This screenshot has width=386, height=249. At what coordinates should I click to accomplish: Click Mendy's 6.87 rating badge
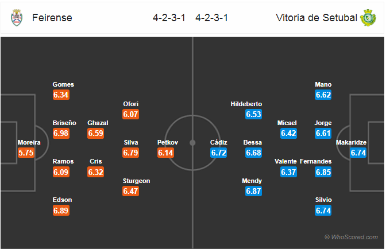pyautogui.click(x=253, y=191)
